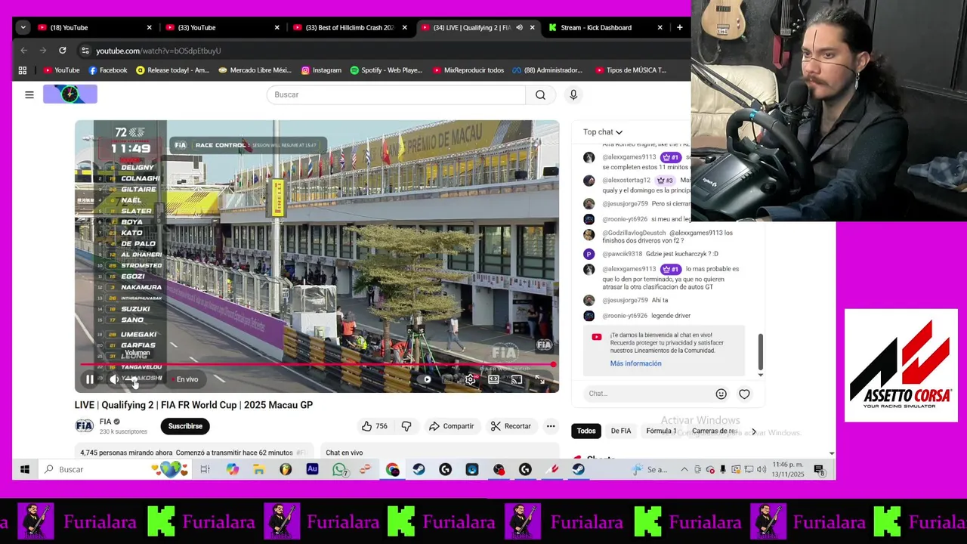Open the Windows Start menu

25,470
